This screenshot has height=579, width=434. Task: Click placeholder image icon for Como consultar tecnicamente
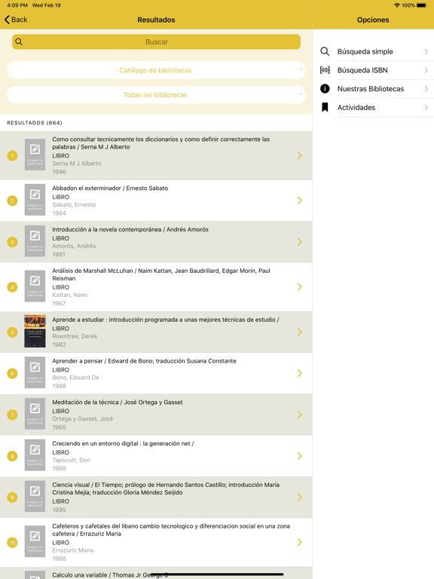click(35, 155)
